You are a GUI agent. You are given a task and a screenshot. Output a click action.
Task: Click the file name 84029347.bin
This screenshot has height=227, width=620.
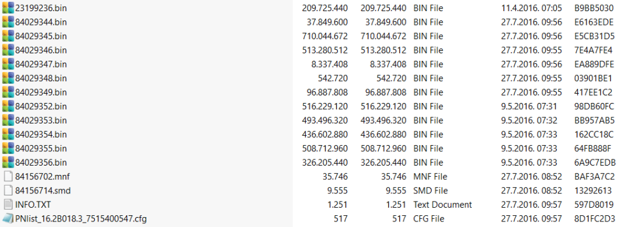click(41, 64)
